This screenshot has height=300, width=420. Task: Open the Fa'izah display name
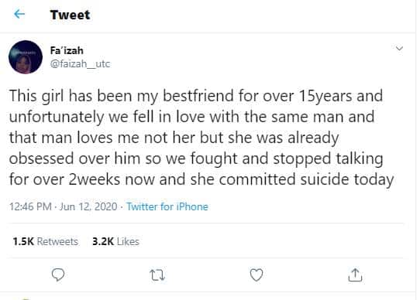point(67,50)
